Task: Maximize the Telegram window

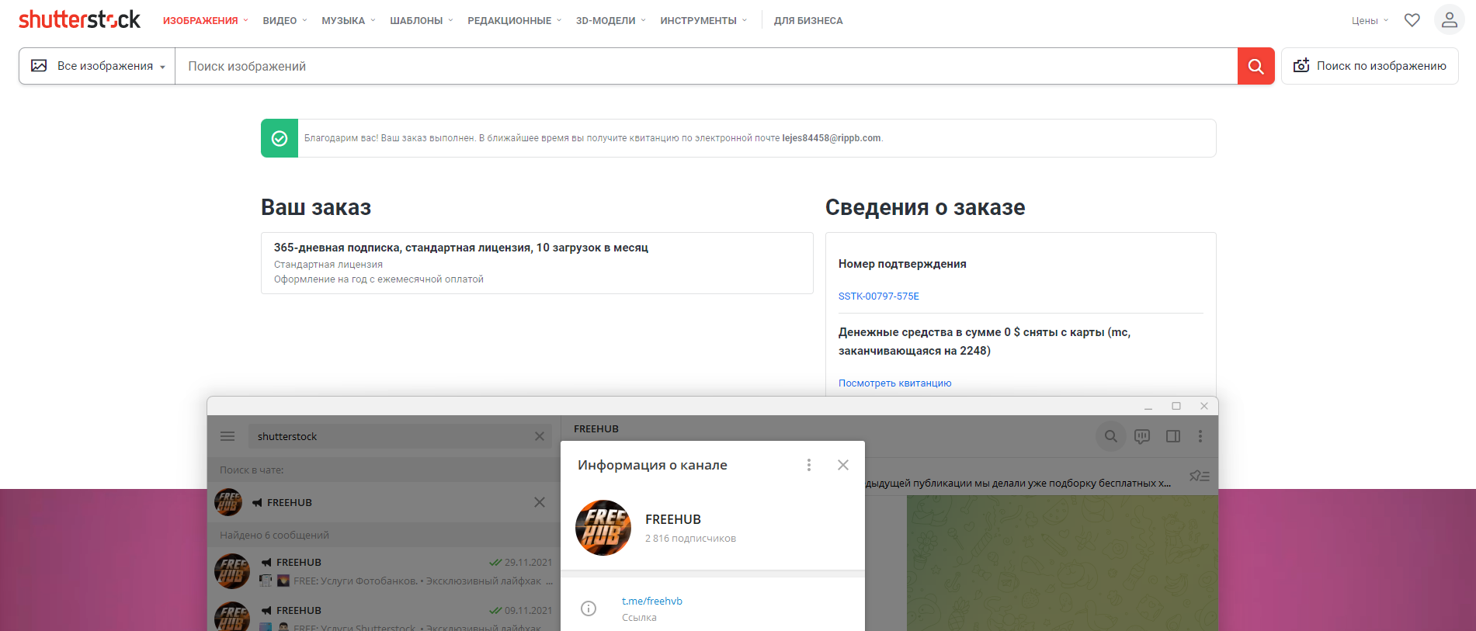Action: pos(1176,406)
